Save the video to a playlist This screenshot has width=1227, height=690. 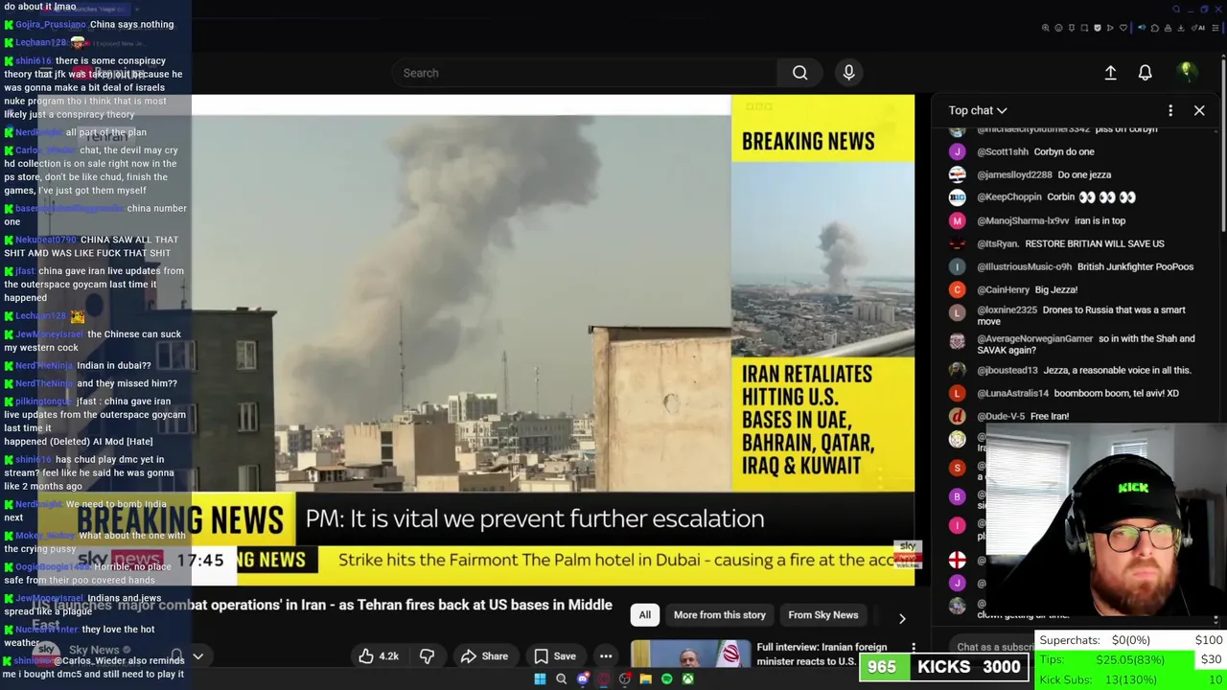pos(555,656)
